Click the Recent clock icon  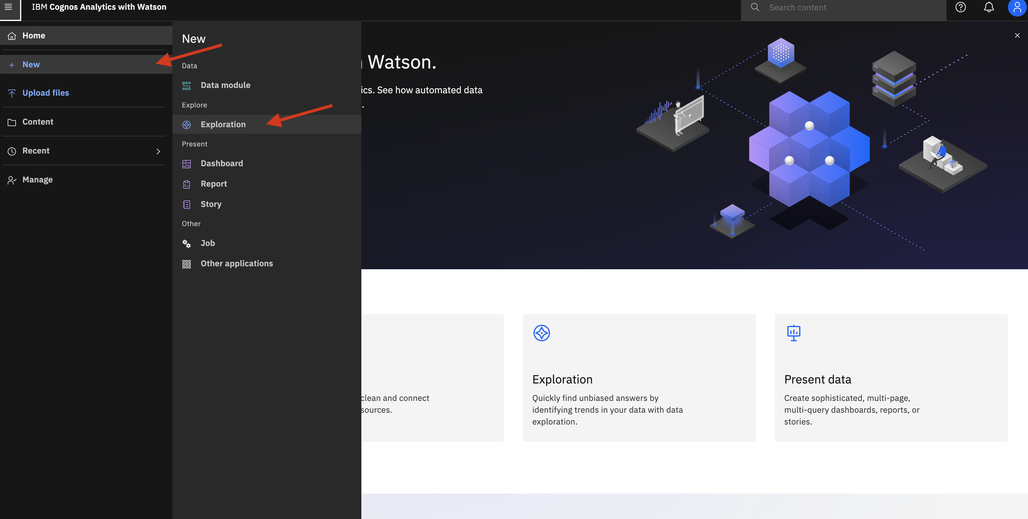click(x=12, y=151)
